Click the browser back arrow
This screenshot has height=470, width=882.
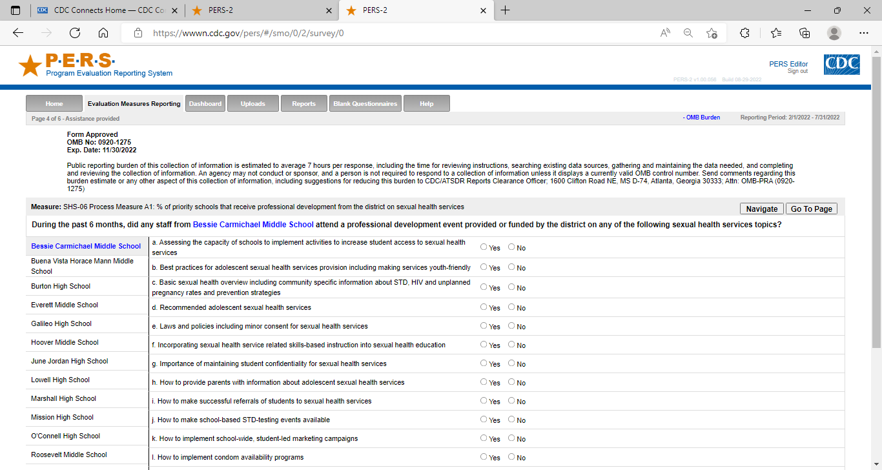[x=18, y=33]
